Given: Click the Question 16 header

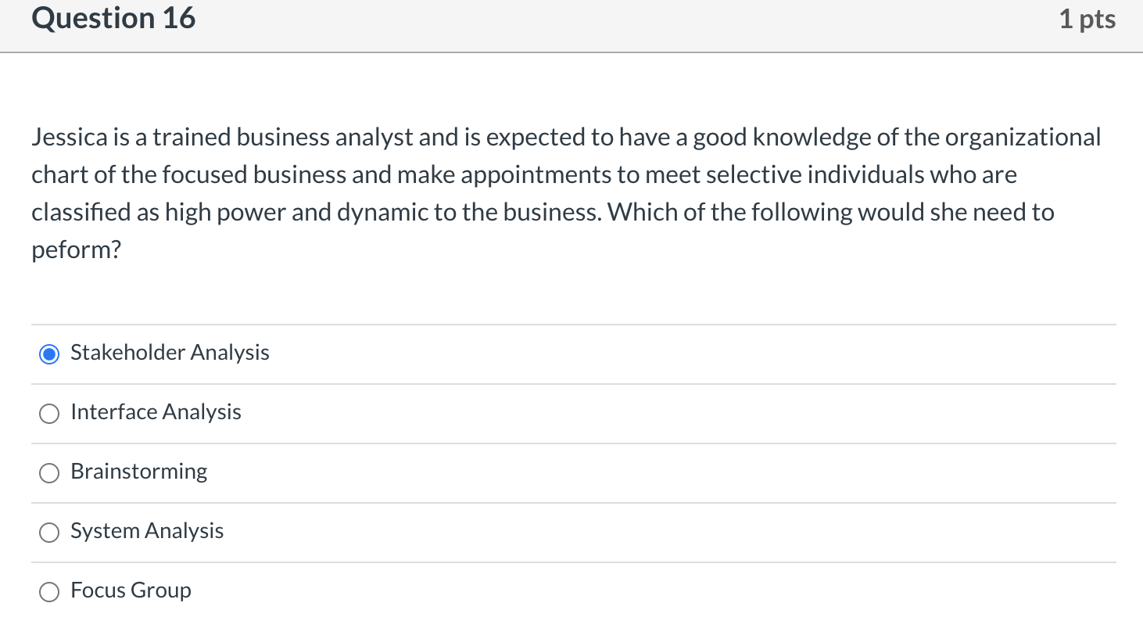Looking at the screenshot, I should click(113, 18).
